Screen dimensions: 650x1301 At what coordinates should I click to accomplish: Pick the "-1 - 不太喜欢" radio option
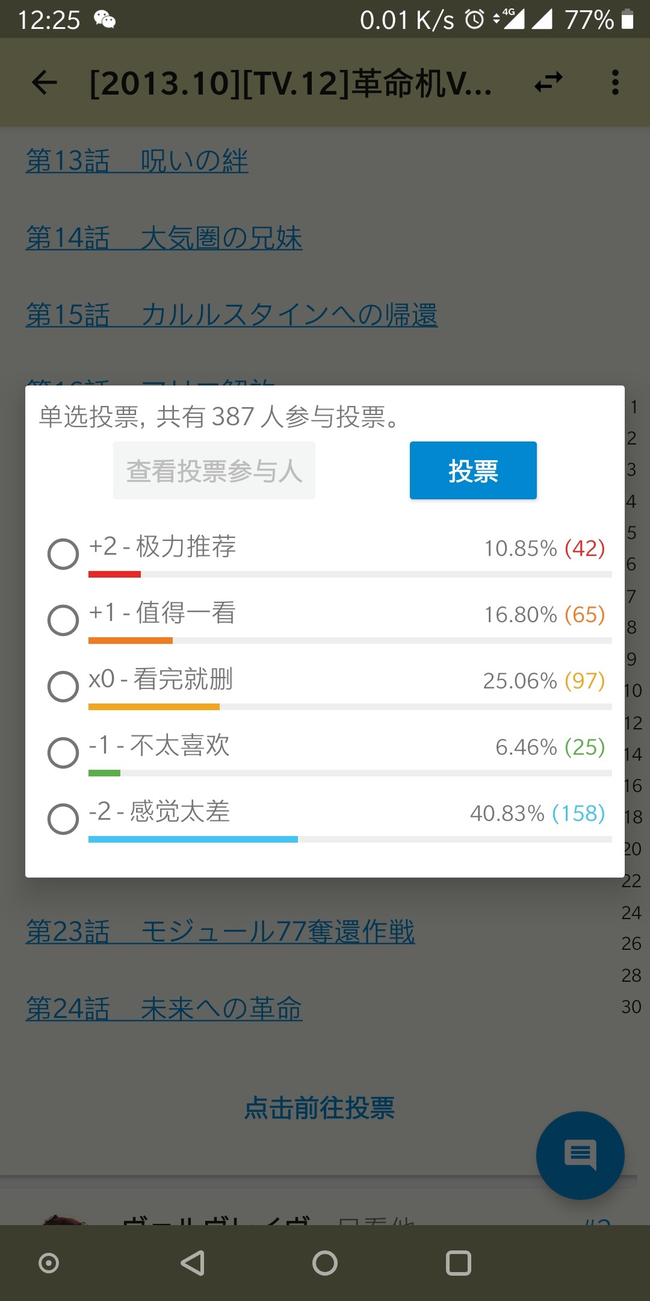pyautogui.click(x=63, y=753)
